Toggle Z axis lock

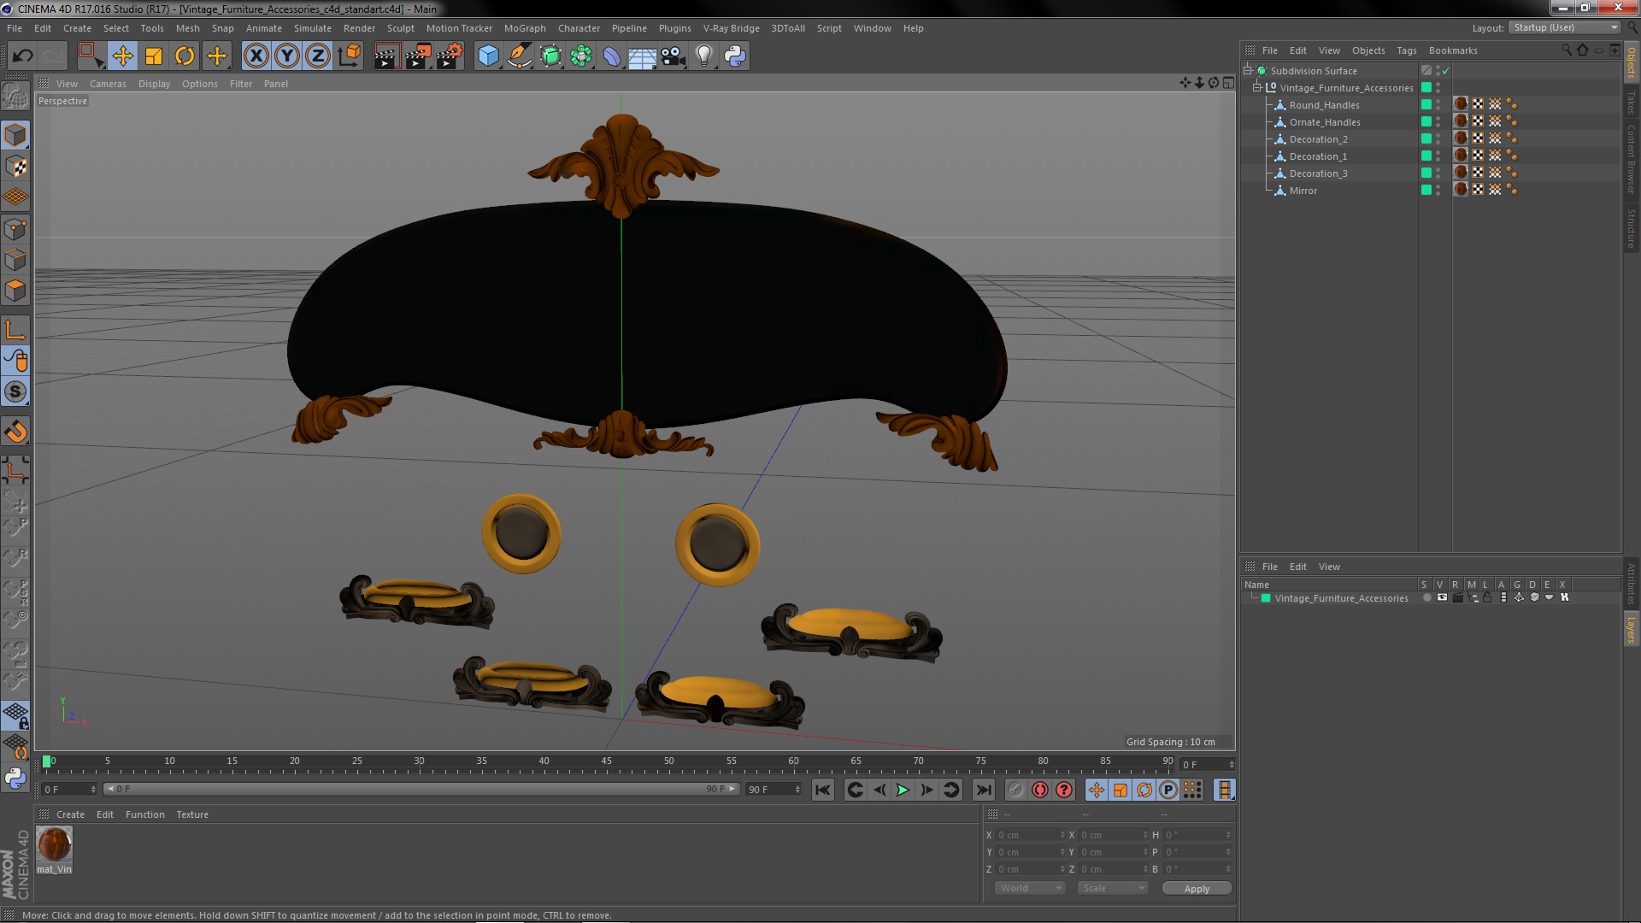[318, 56]
